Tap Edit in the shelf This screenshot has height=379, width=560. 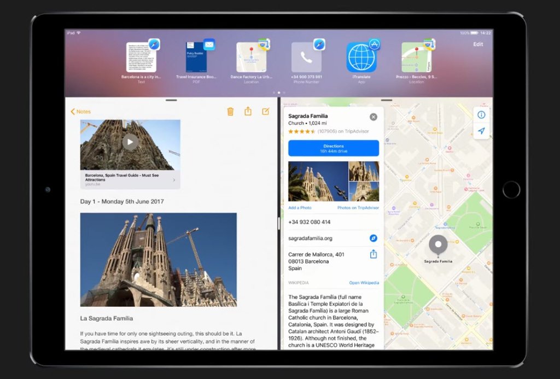pyautogui.click(x=478, y=44)
